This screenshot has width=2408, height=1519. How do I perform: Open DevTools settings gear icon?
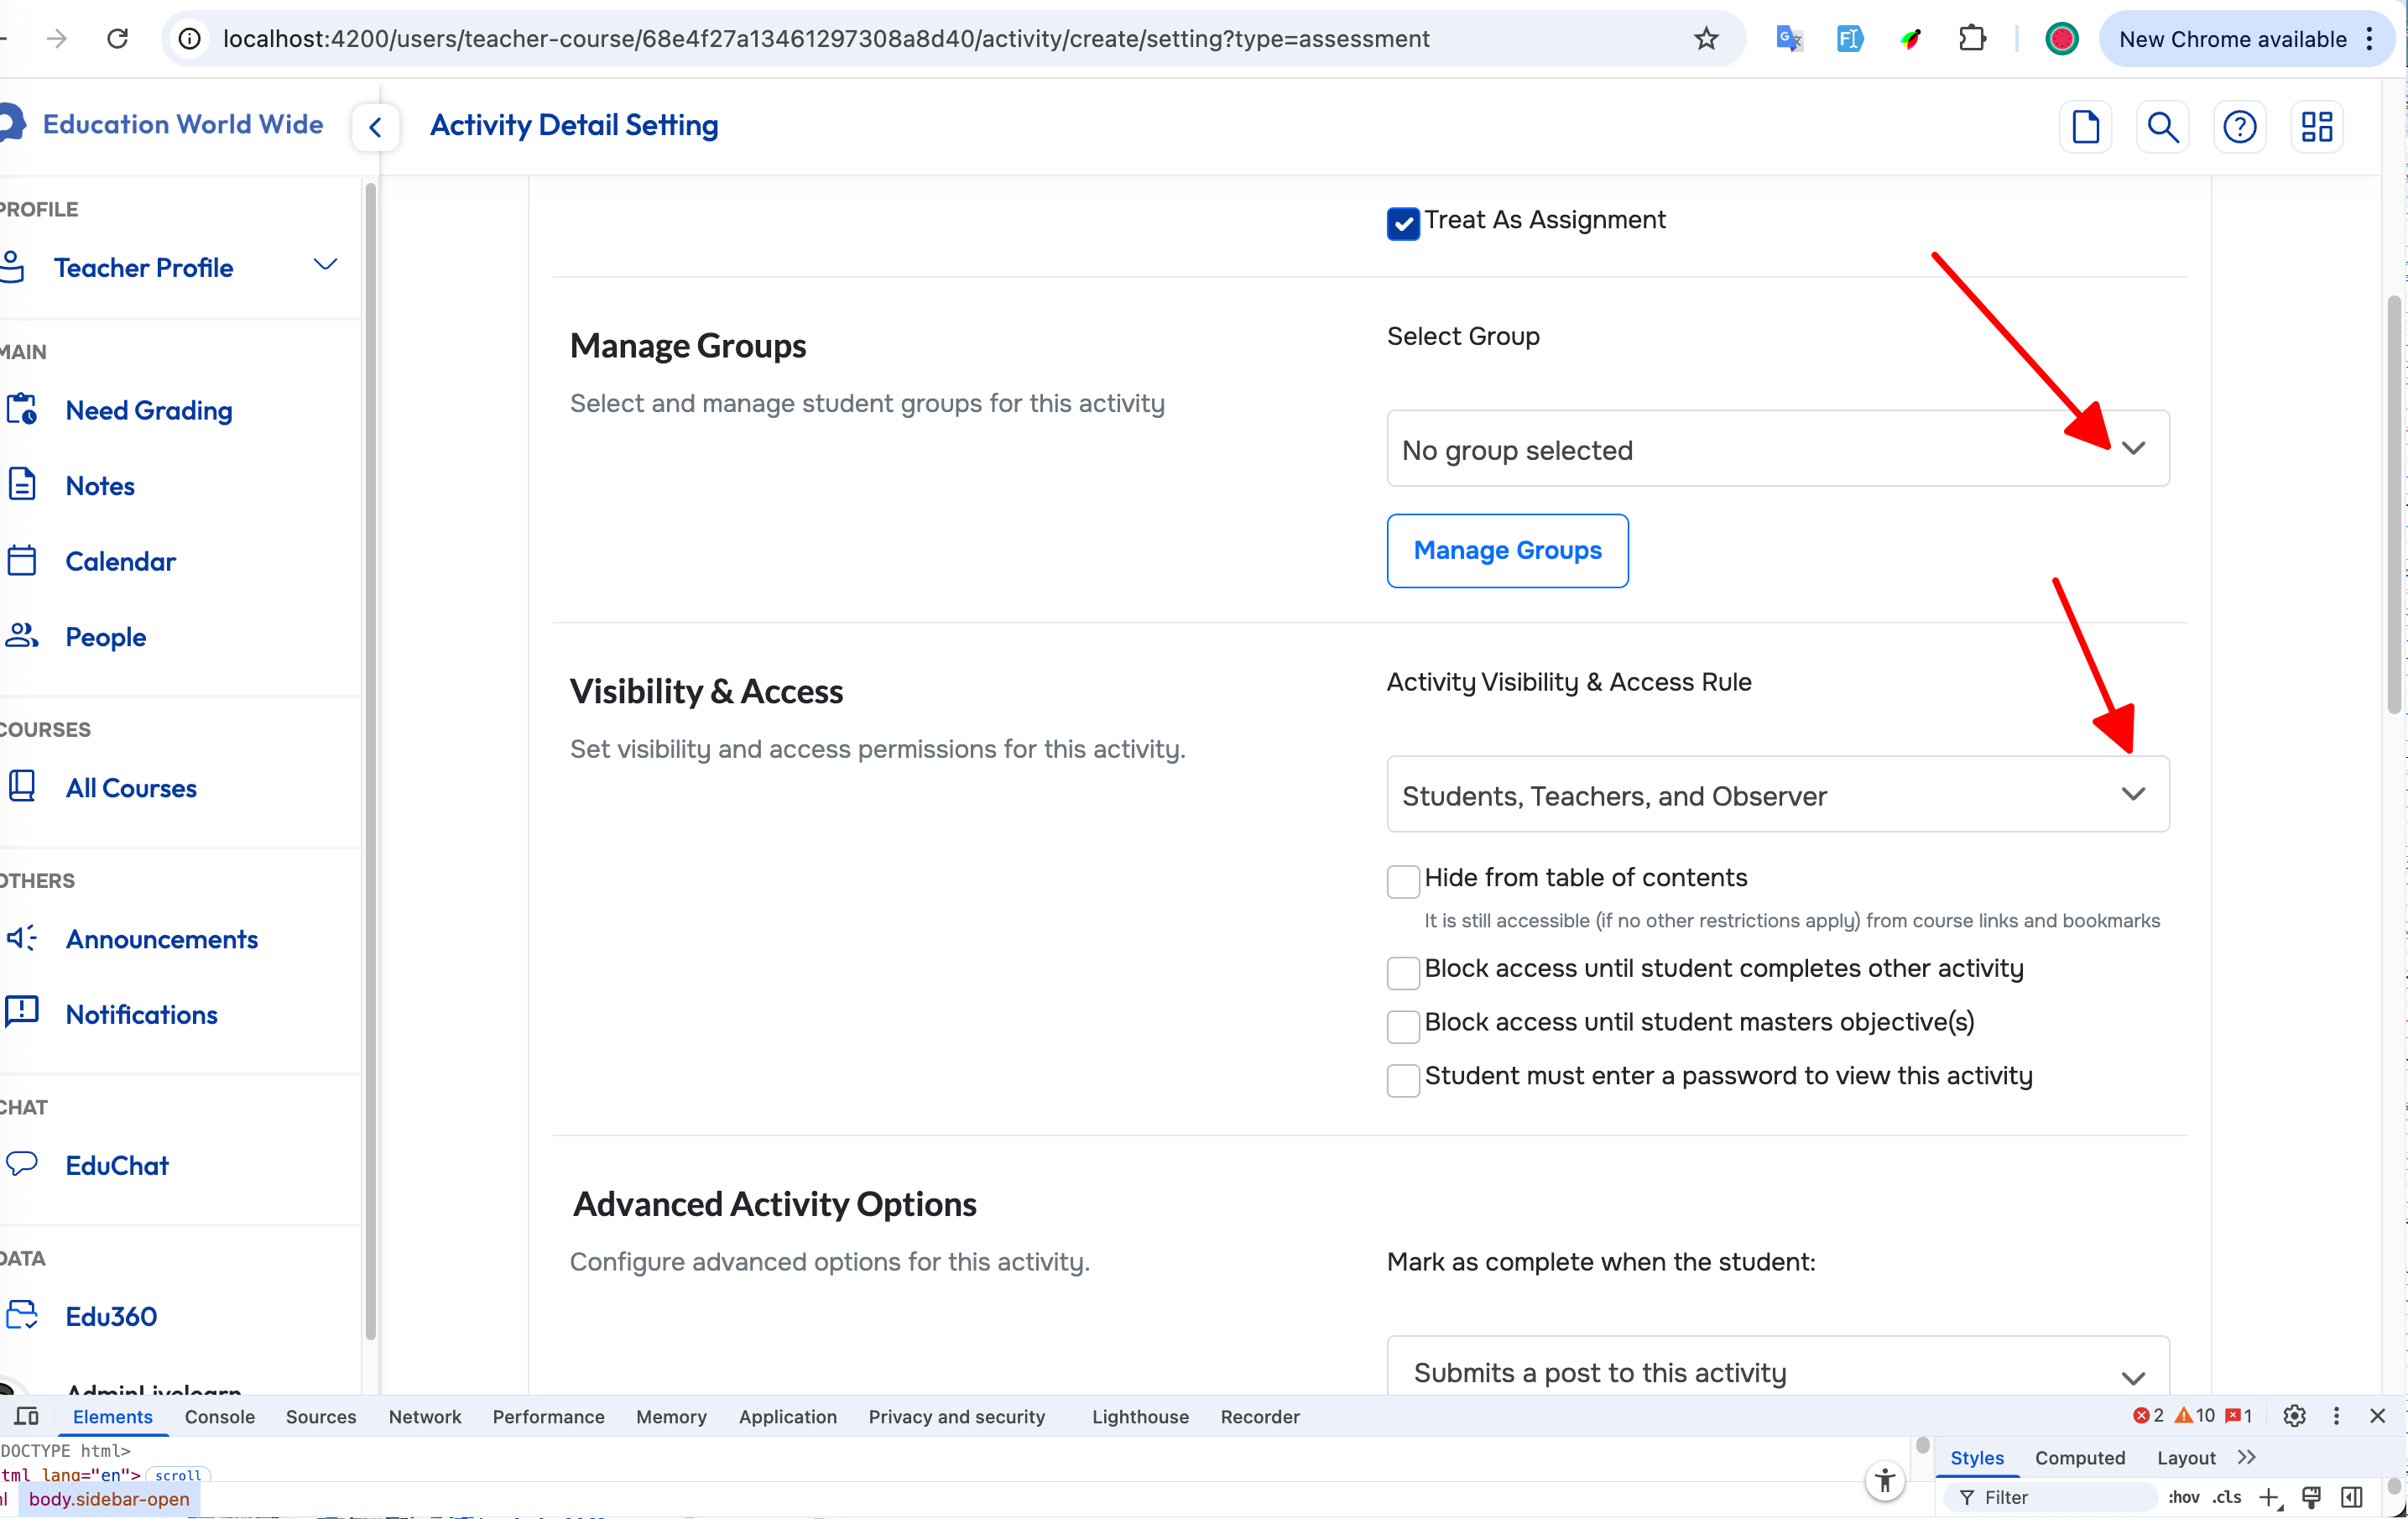coord(2294,1416)
